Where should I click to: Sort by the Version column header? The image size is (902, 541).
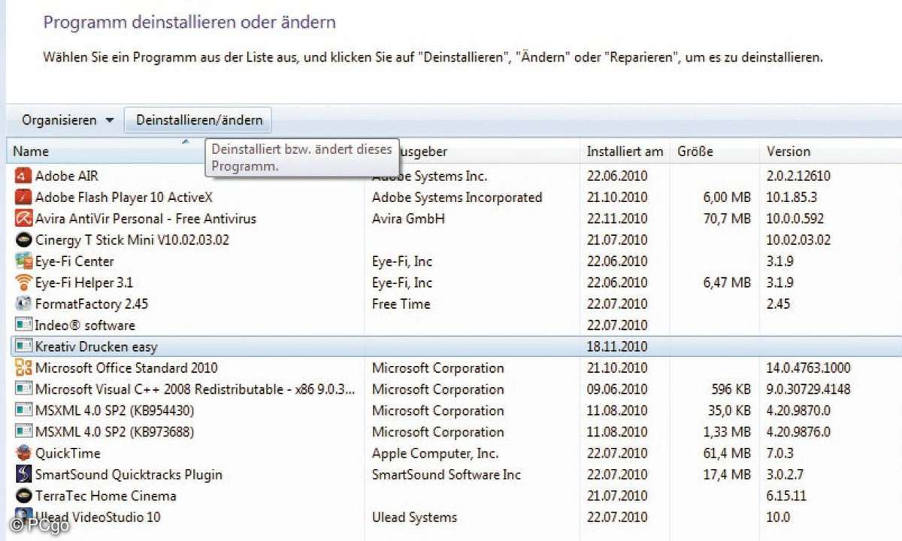click(788, 151)
